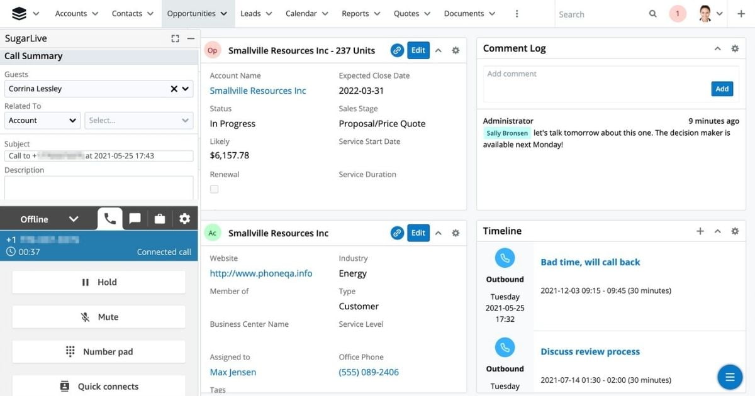
Task: Edit the Smallville 237 Units opportunity
Action: tap(418, 50)
